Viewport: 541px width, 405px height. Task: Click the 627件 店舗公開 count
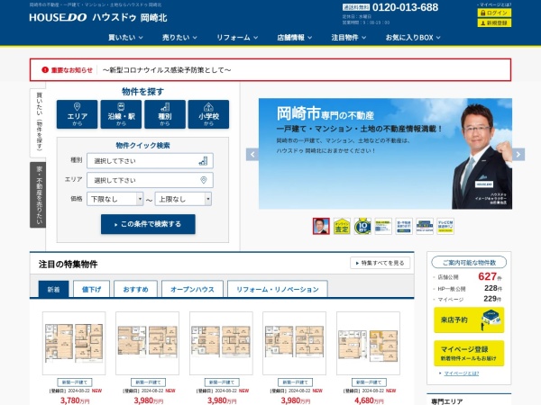(490, 276)
